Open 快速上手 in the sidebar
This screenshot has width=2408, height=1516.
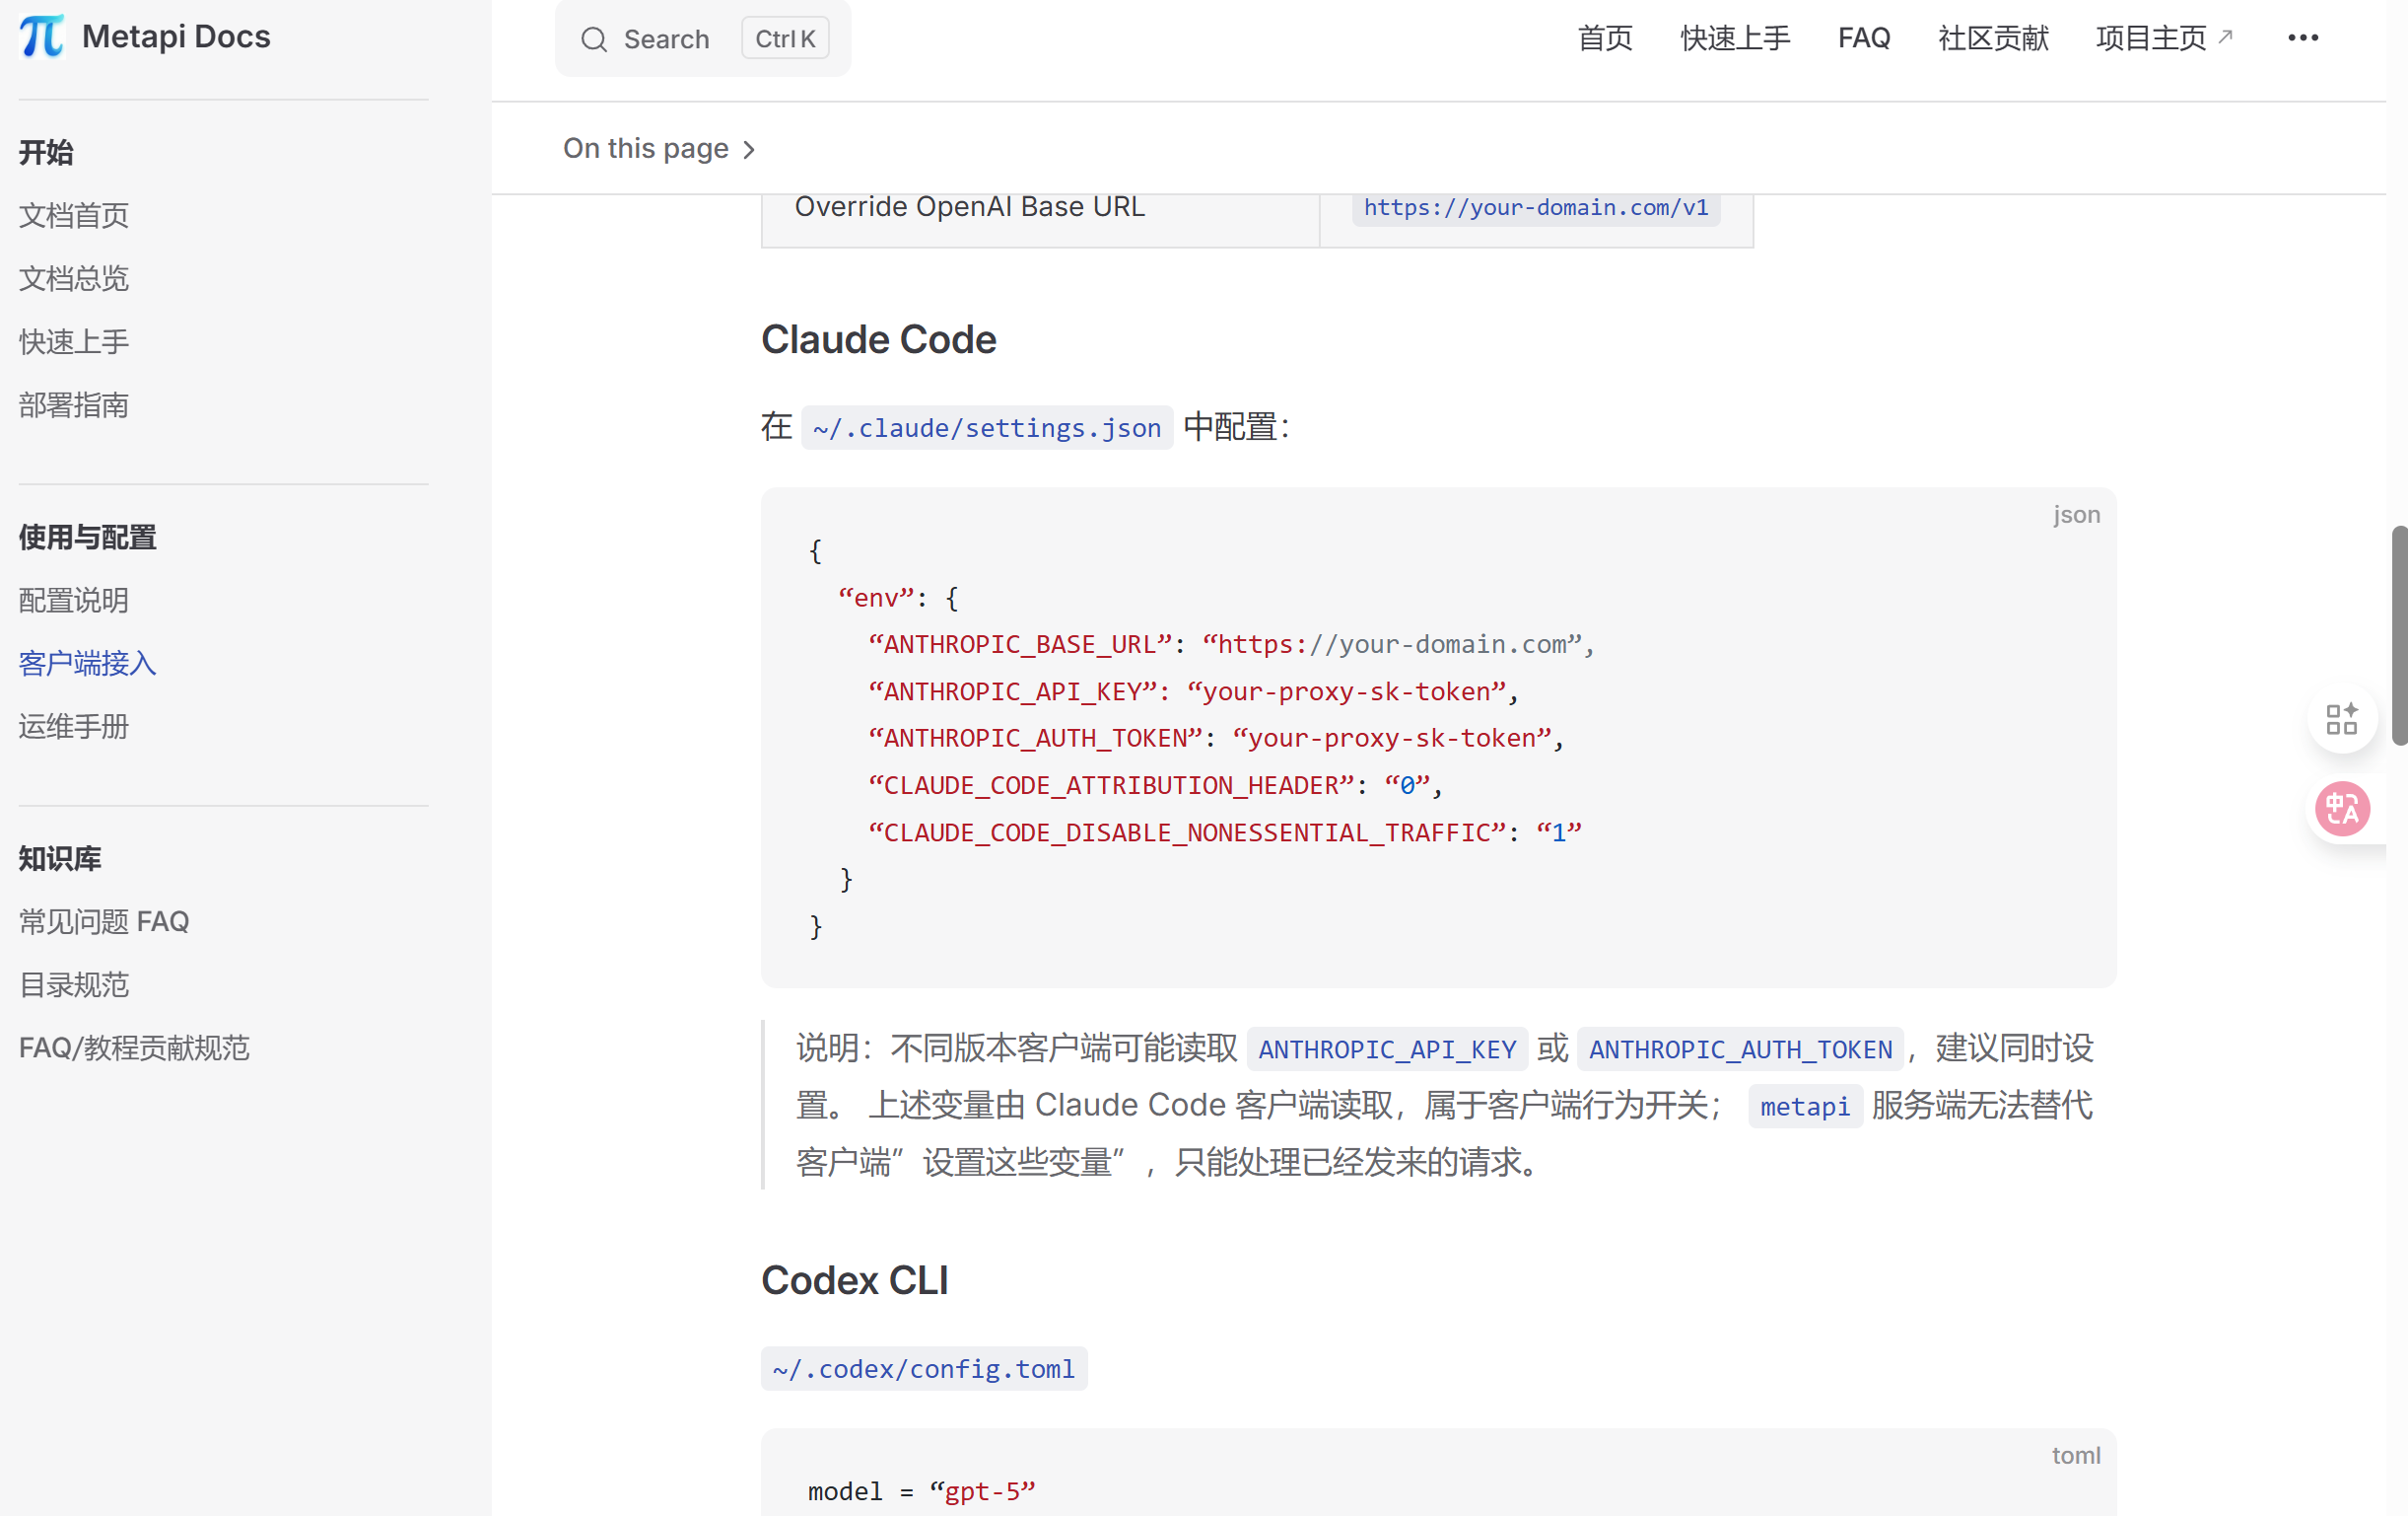74,341
